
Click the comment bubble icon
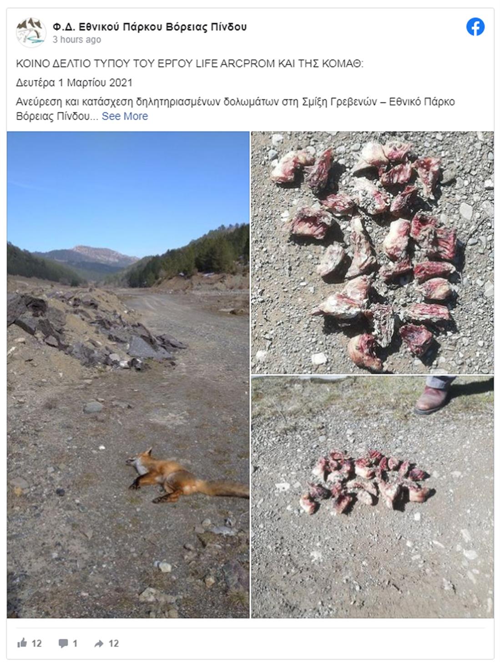pyautogui.click(x=64, y=643)
